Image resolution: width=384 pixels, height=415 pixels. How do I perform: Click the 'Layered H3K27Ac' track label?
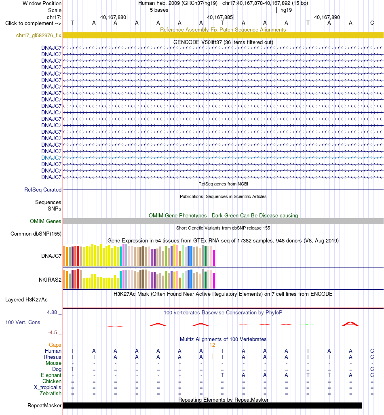coord(27,299)
